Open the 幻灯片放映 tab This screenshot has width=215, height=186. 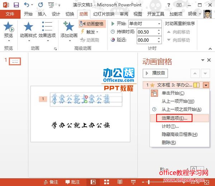(104, 14)
